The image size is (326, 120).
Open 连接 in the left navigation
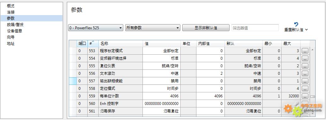[11, 12]
